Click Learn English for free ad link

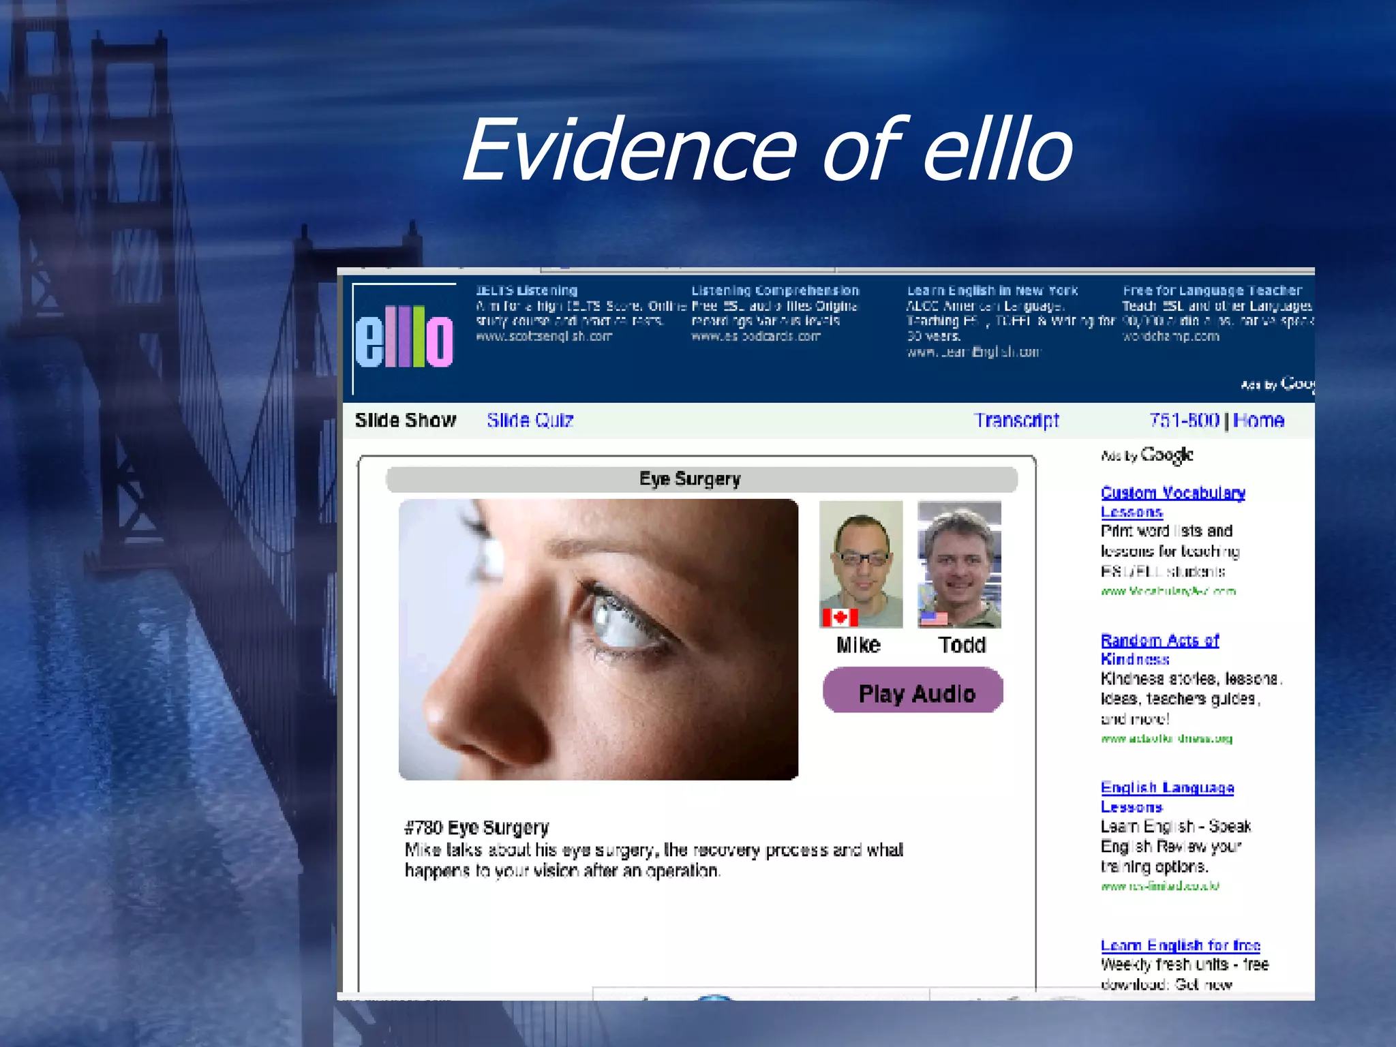pyautogui.click(x=1180, y=945)
